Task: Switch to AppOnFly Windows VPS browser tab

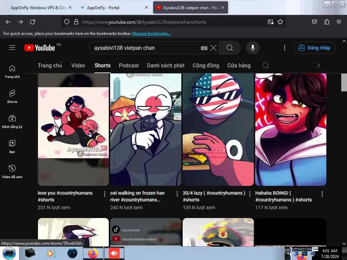Action: point(38,7)
